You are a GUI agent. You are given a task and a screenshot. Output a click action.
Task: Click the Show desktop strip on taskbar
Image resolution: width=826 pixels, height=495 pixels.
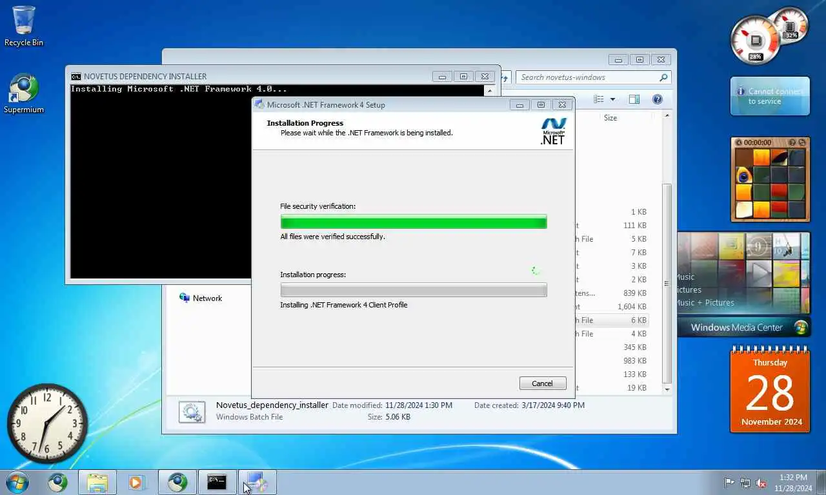coord(821,483)
